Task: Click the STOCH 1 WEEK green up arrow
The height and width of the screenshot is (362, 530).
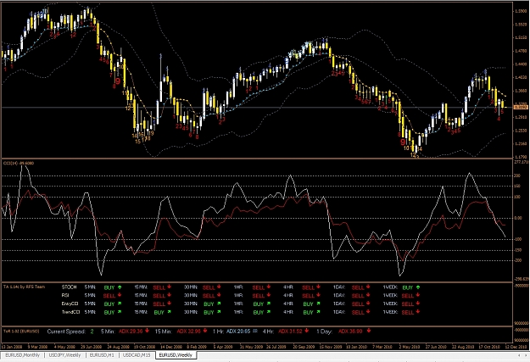Action: coord(418,287)
